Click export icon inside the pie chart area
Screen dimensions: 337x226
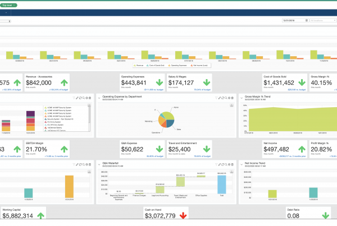click(231, 105)
